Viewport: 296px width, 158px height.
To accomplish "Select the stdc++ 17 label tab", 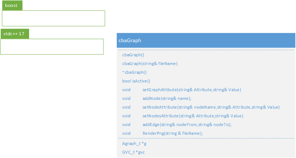I will tap(15, 34).
